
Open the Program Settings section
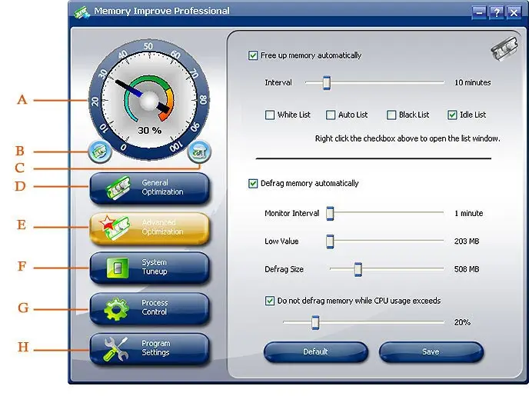pos(149,348)
